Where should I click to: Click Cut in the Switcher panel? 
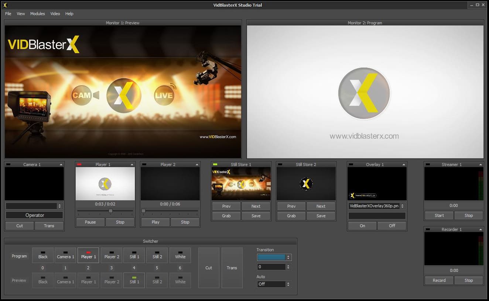[x=209, y=268]
